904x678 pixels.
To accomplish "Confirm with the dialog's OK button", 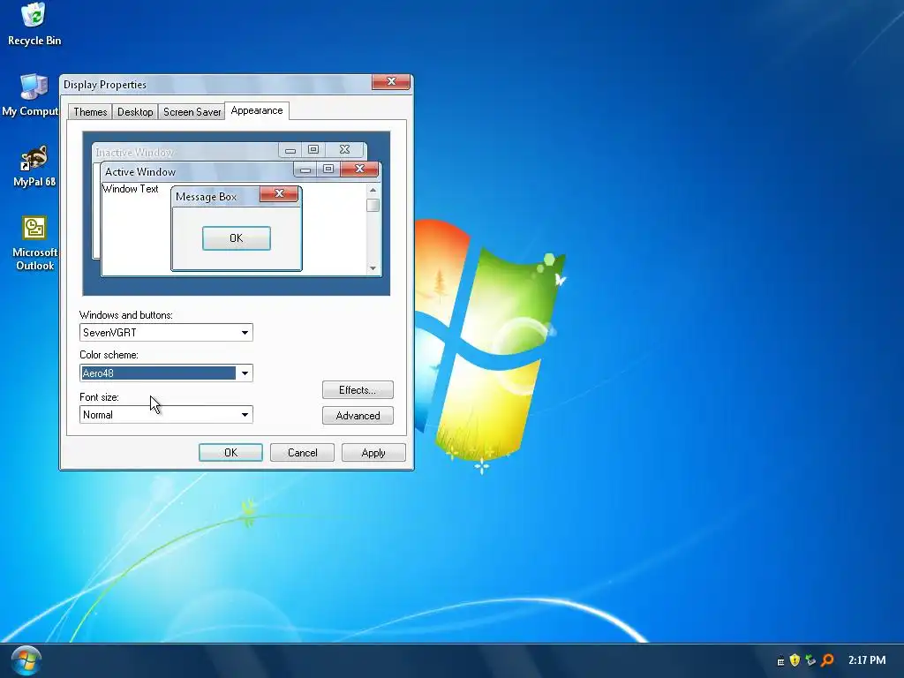I will coord(230,453).
